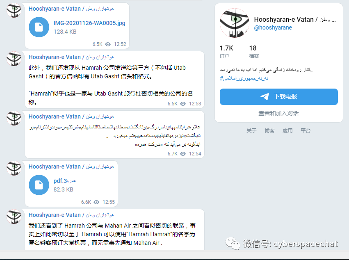
Task: Click the eye views icon on the 12:55 message
Action: (96, 202)
